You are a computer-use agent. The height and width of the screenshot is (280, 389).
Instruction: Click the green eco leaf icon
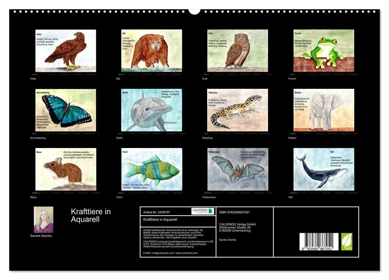coord(347,242)
